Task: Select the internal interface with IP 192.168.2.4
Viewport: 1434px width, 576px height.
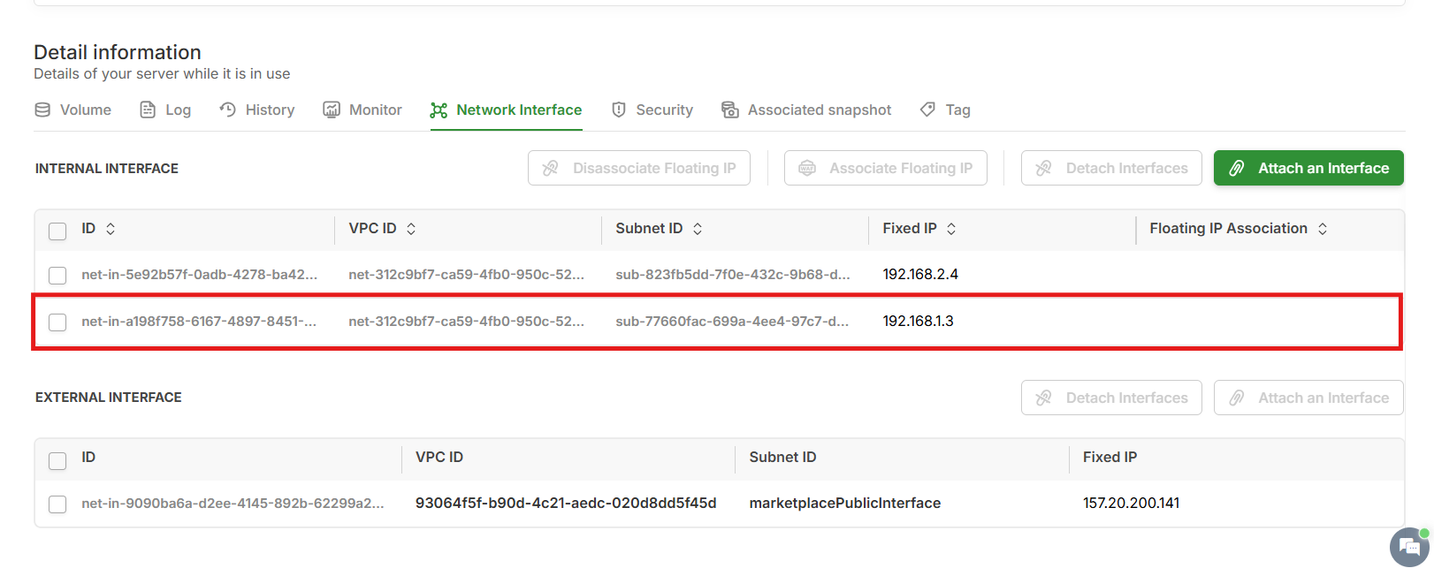Action: pos(57,276)
